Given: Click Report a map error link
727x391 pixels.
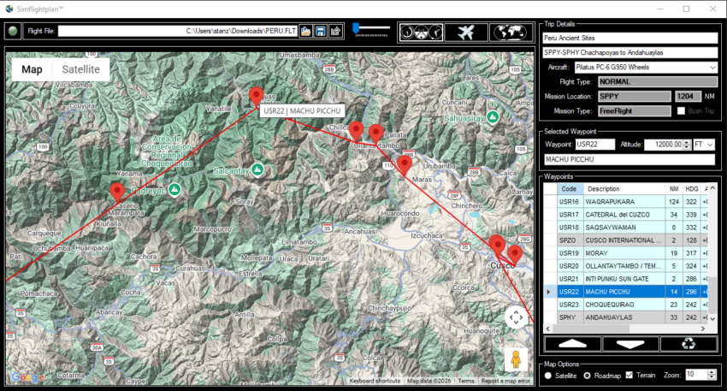Looking at the screenshot, I should click(505, 381).
